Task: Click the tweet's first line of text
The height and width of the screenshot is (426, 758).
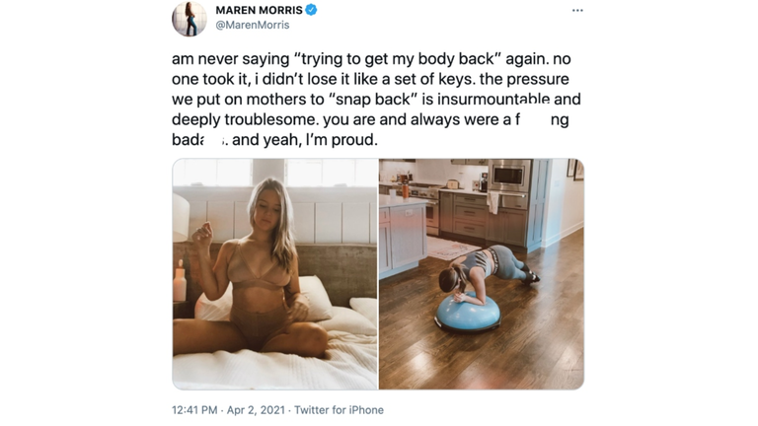Action: (371, 59)
